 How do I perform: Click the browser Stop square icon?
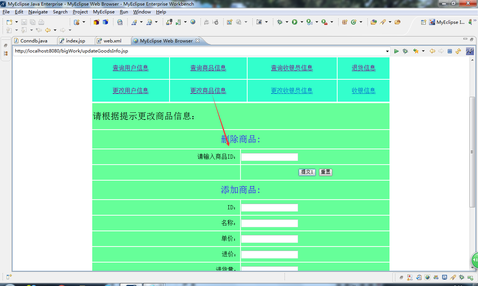(x=450, y=51)
